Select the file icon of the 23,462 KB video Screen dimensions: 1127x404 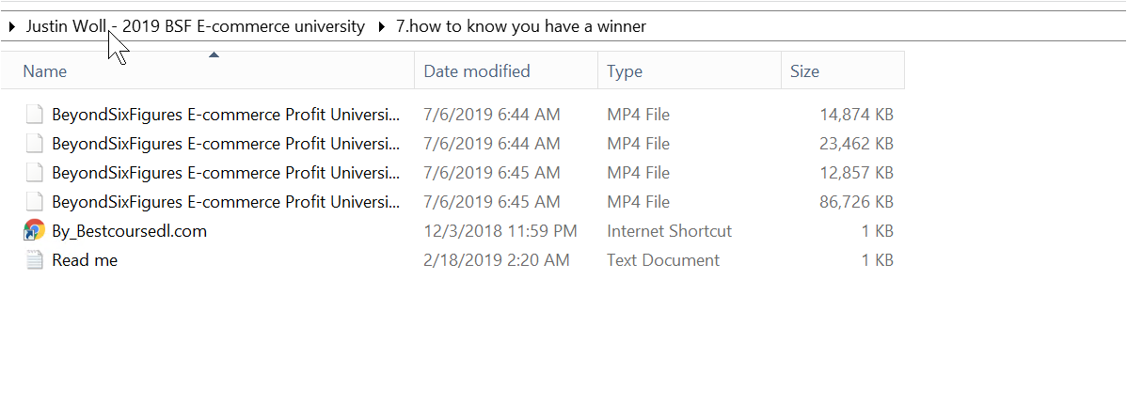(35, 145)
